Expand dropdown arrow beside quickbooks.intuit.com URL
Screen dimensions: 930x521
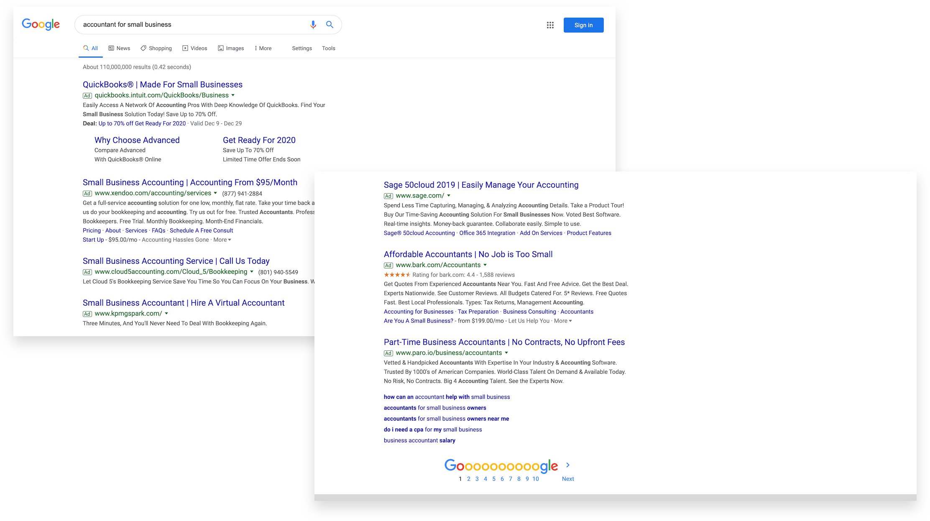tap(233, 95)
